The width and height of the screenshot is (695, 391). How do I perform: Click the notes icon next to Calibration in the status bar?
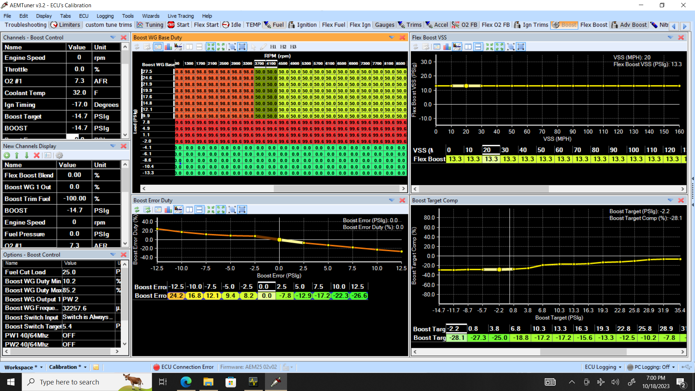click(96, 367)
